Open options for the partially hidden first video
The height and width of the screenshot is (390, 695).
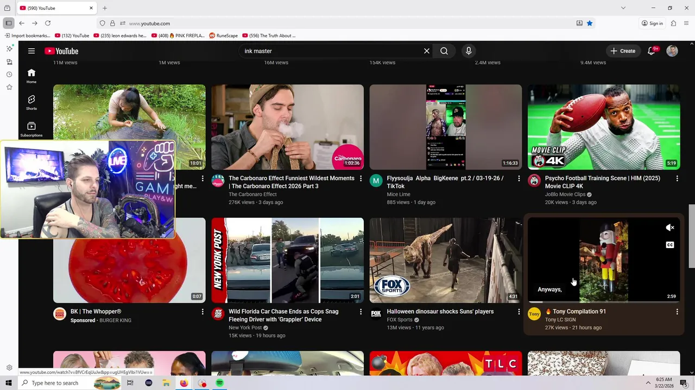coord(203,178)
